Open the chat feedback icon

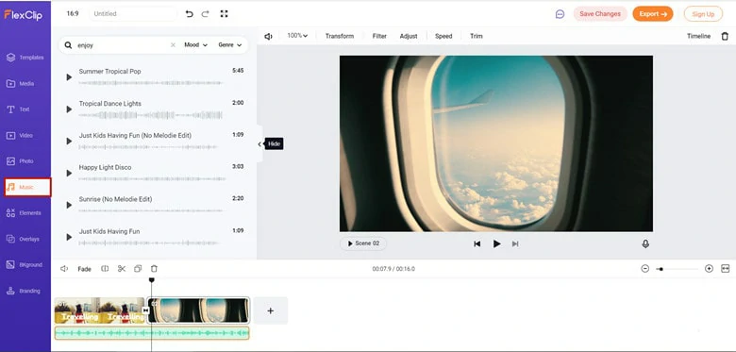pos(560,14)
